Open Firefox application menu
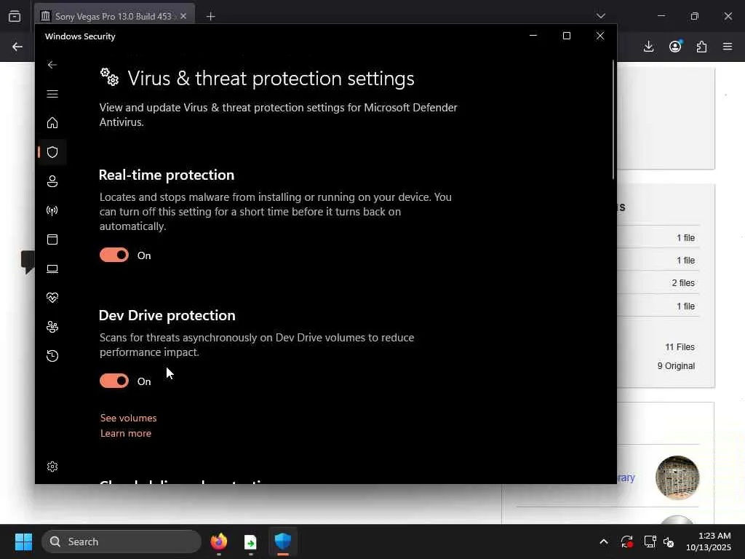This screenshot has width=745, height=559. click(x=728, y=47)
